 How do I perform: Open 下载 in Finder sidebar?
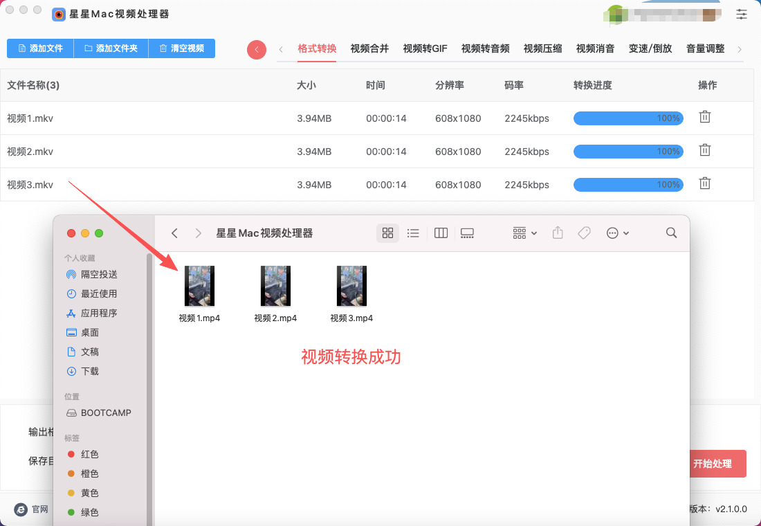pos(82,371)
